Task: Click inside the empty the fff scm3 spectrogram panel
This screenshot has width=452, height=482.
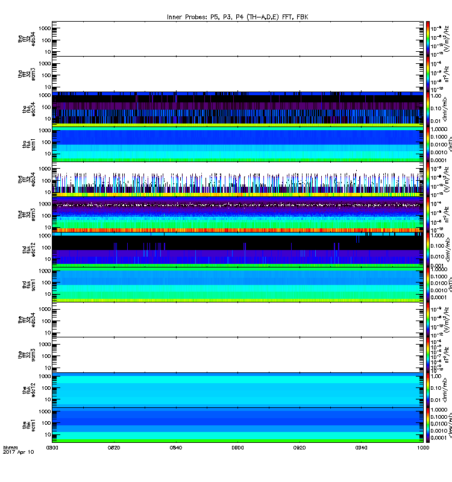Action: (x=237, y=355)
